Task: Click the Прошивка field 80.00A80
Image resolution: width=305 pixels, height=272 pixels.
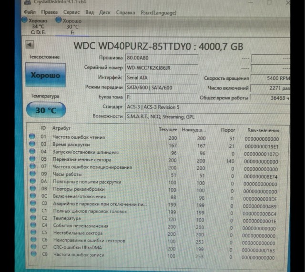Action: coord(161,58)
